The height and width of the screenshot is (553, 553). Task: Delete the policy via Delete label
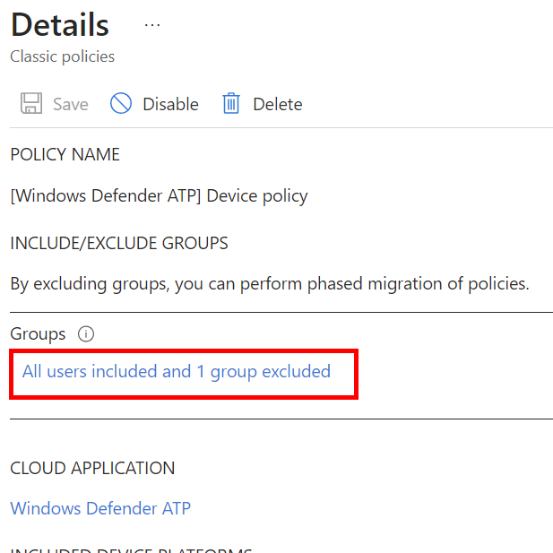[277, 104]
